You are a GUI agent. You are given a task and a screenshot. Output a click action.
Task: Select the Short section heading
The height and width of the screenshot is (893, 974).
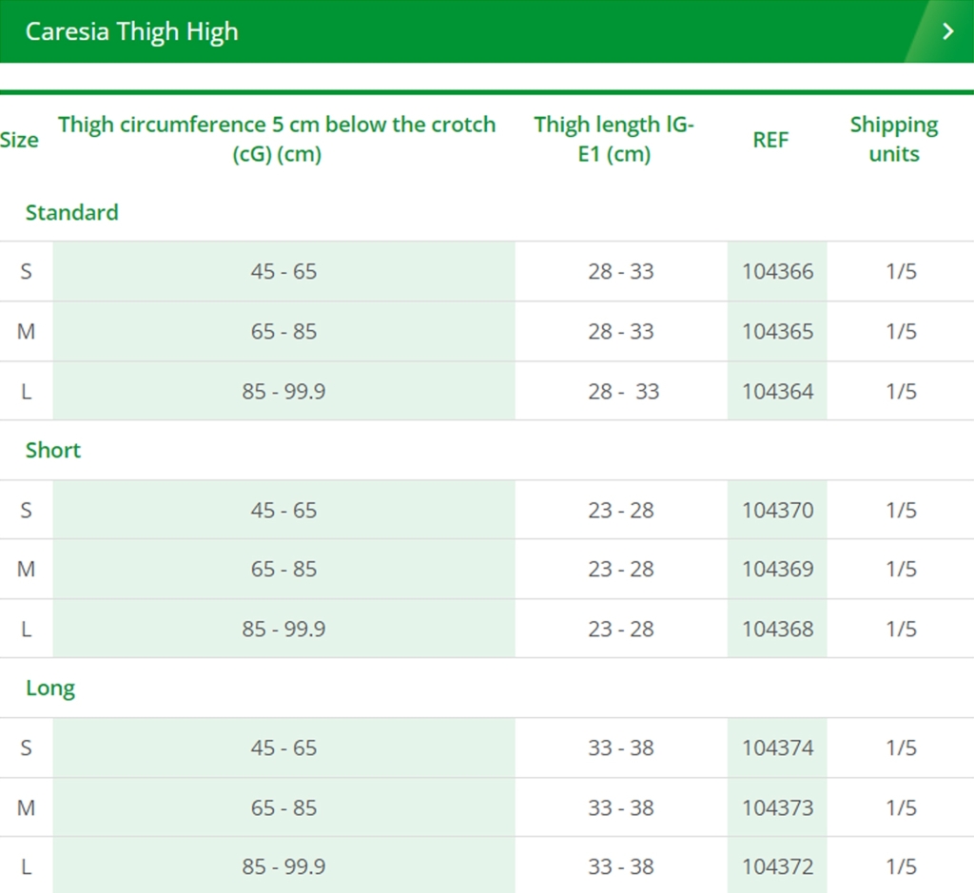click(53, 450)
